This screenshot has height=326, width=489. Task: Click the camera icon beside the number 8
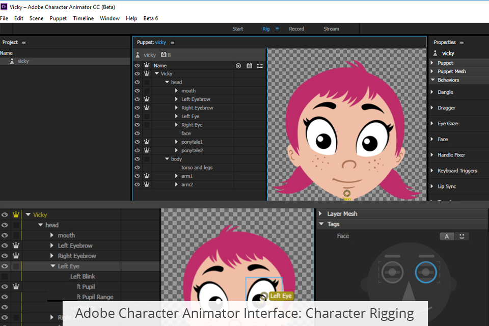pos(164,55)
